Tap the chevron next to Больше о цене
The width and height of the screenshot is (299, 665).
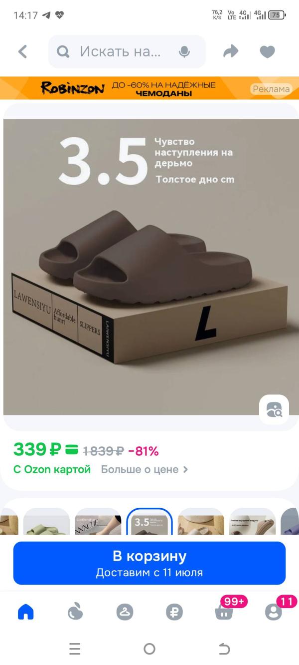pyautogui.click(x=185, y=470)
